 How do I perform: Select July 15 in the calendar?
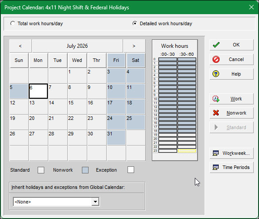click(x=77, y=107)
